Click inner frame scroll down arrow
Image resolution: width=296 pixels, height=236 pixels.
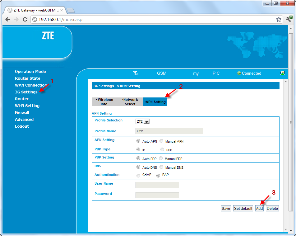[286, 229]
